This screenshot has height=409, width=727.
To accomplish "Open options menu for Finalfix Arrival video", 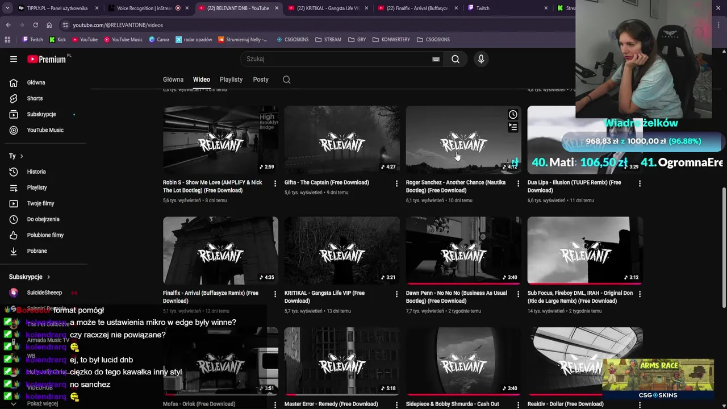I will (x=275, y=294).
